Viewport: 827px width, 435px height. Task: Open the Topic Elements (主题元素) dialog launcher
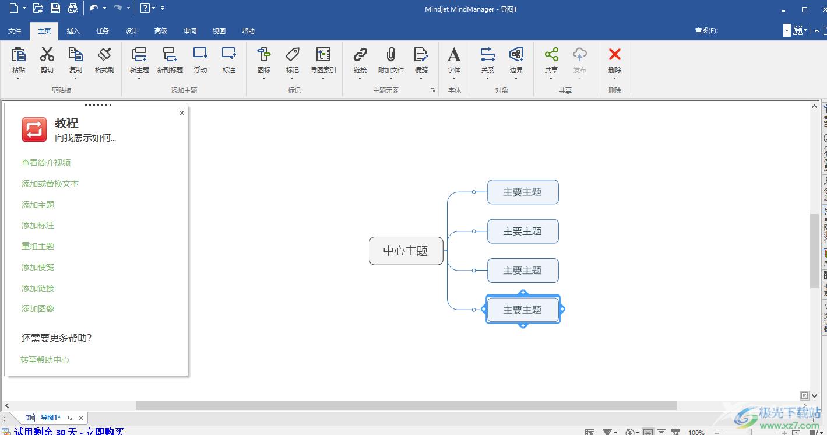[x=432, y=90]
